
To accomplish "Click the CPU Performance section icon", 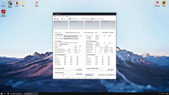I will (x=87, y=41).
